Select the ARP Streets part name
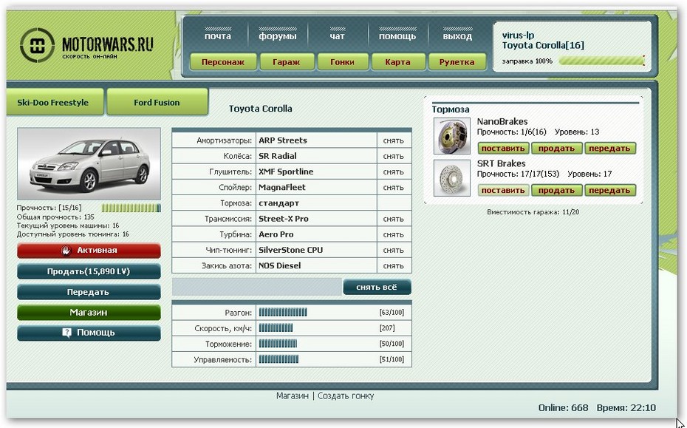The image size is (687, 428). click(x=283, y=140)
